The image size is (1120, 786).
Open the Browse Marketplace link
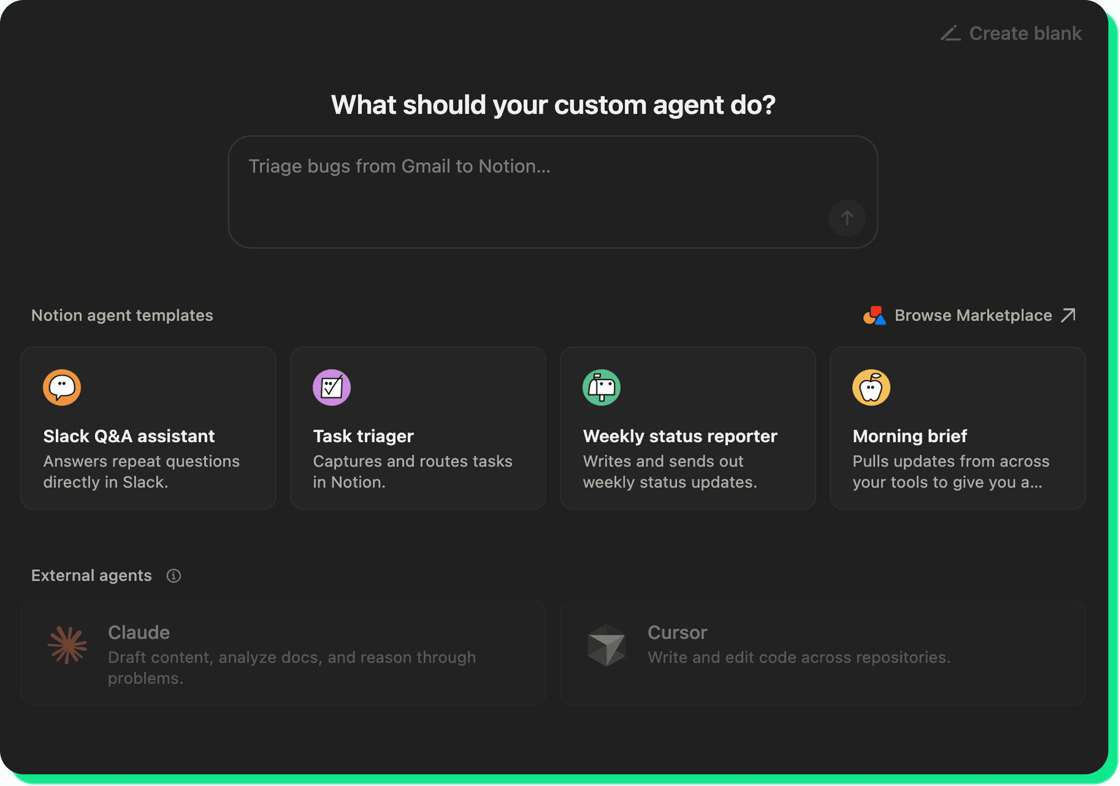pos(970,315)
